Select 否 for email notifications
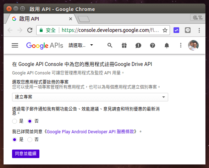 point(30,121)
